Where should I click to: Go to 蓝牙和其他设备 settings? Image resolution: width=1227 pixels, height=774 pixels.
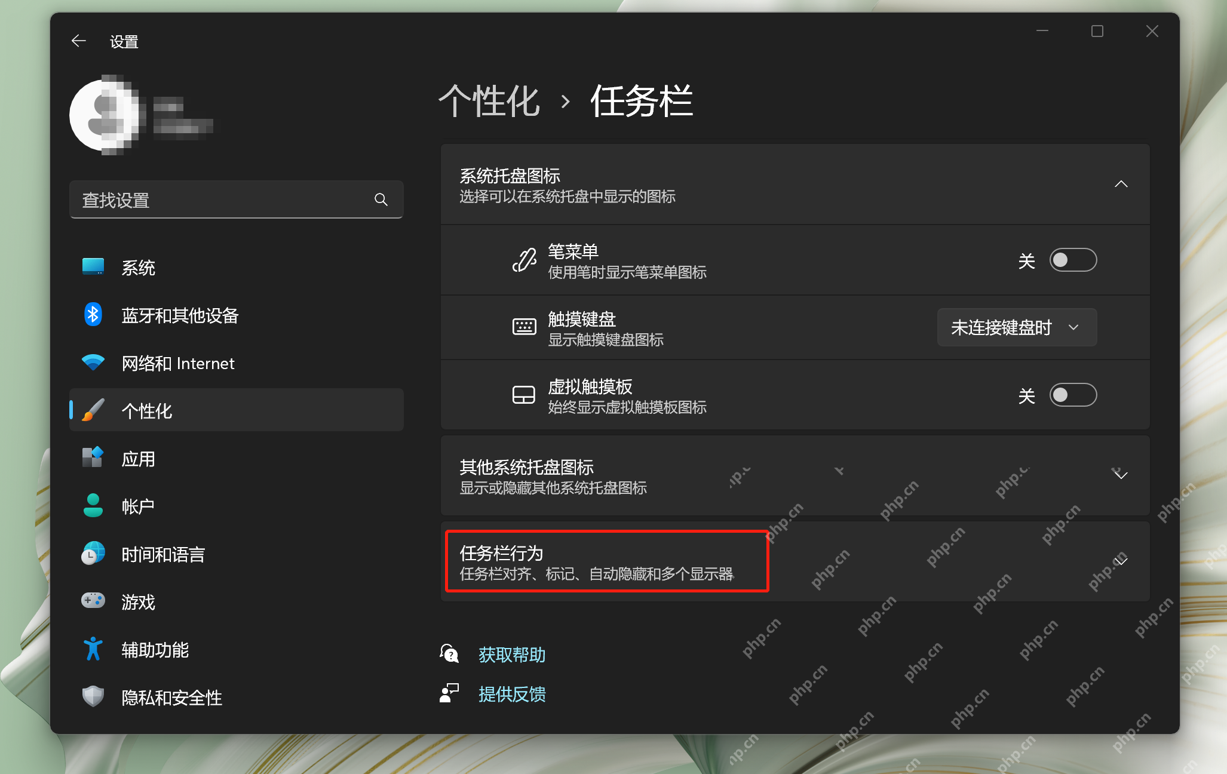(237, 315)
